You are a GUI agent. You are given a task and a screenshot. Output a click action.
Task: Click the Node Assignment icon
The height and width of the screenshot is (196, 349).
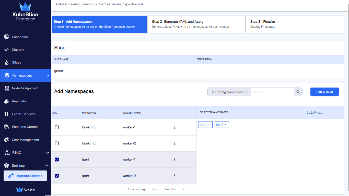coord(7,88)
